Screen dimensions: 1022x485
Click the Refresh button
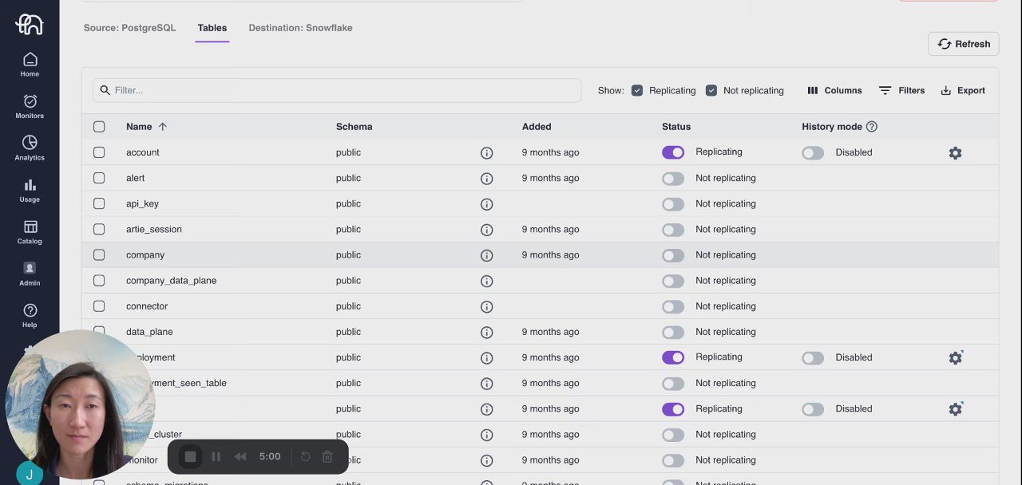(964, 44)
